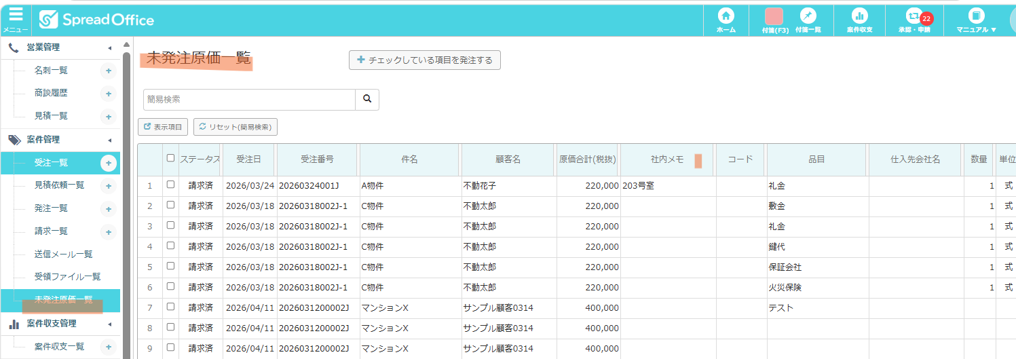Open approvals and requests icon with badge
The width and height of the screenshot is (1016, 359).
[x=914, y=16]
